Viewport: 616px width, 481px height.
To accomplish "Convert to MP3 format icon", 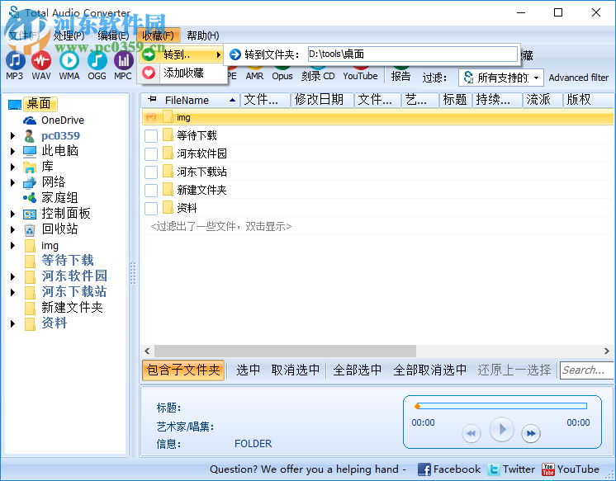I will tap(15, 65).
